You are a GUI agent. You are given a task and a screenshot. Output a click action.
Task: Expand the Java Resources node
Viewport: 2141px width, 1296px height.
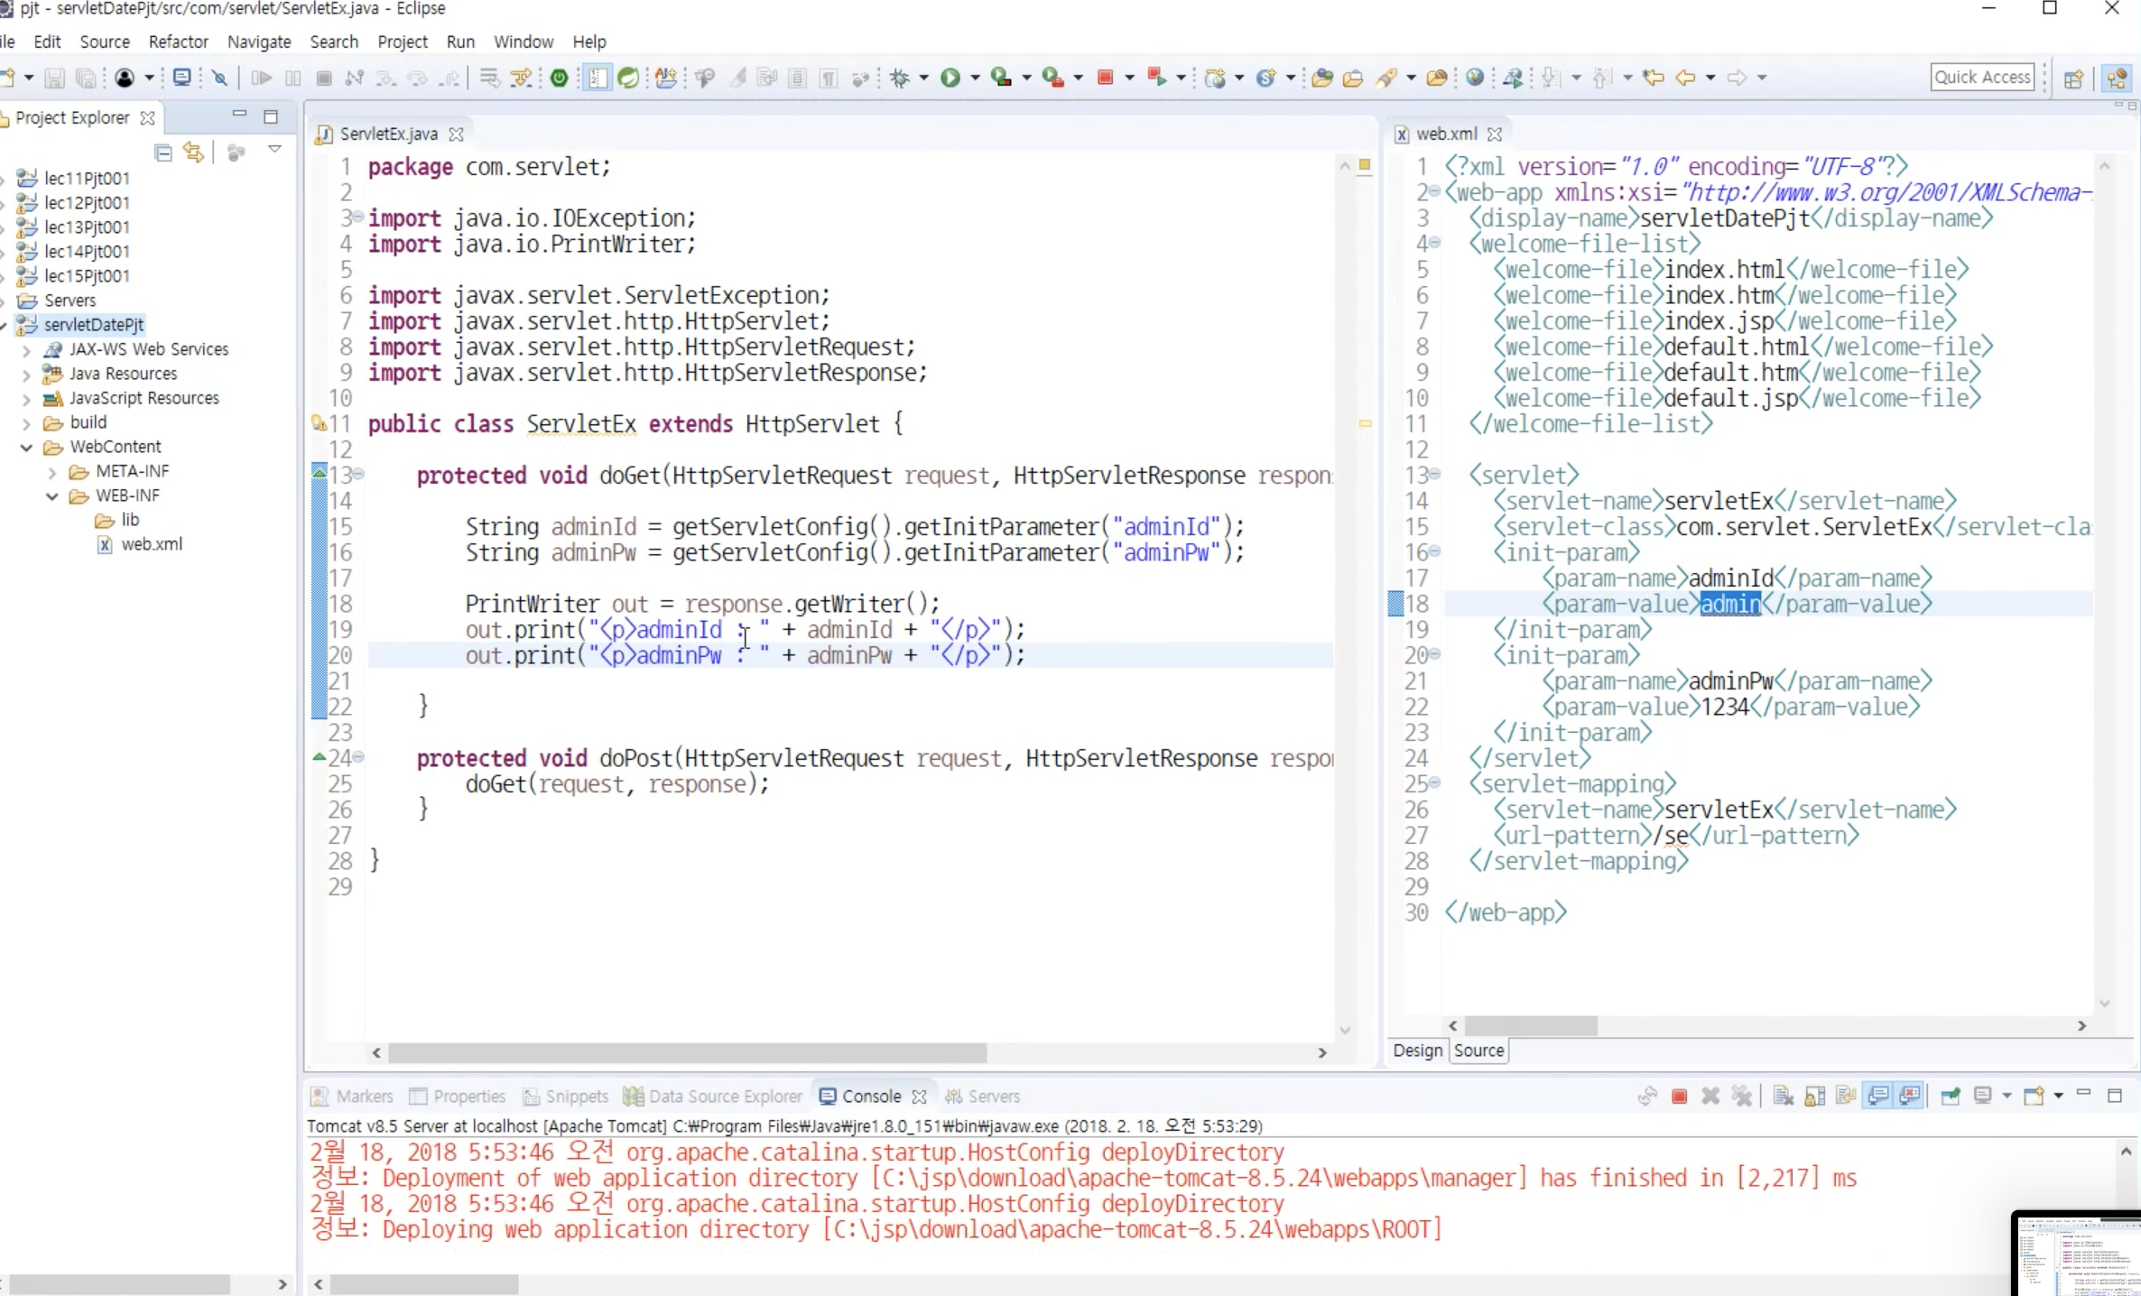point(26,375)
